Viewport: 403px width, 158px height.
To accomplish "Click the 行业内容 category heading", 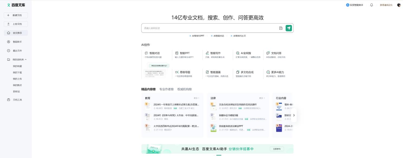I will [281, 98].
